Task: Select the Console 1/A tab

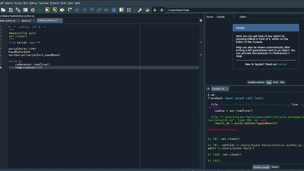Action: tap(219, 89)
